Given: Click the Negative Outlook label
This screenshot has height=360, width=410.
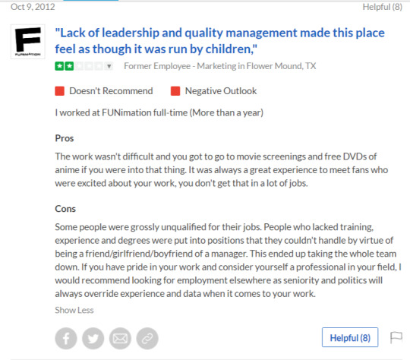Looking at the screenshot, I should [221, 91].
